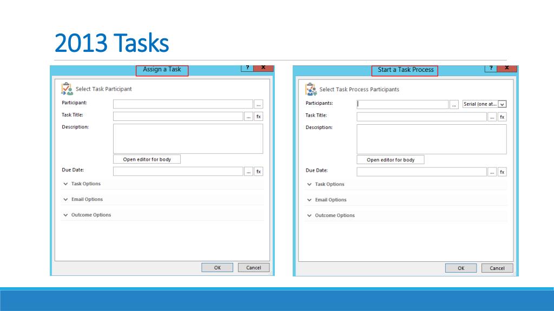Click Cancel in Start a Task Process dialog

[x=497, y=268]
